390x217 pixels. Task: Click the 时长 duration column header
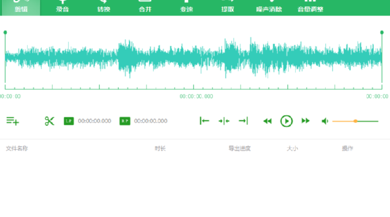(160, 148)
